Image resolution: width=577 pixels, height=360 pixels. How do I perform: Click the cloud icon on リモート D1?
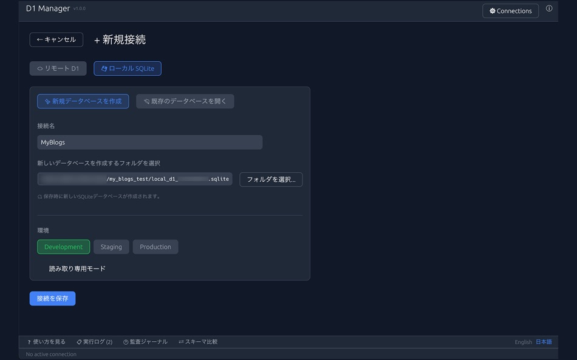tap(40, 68)
